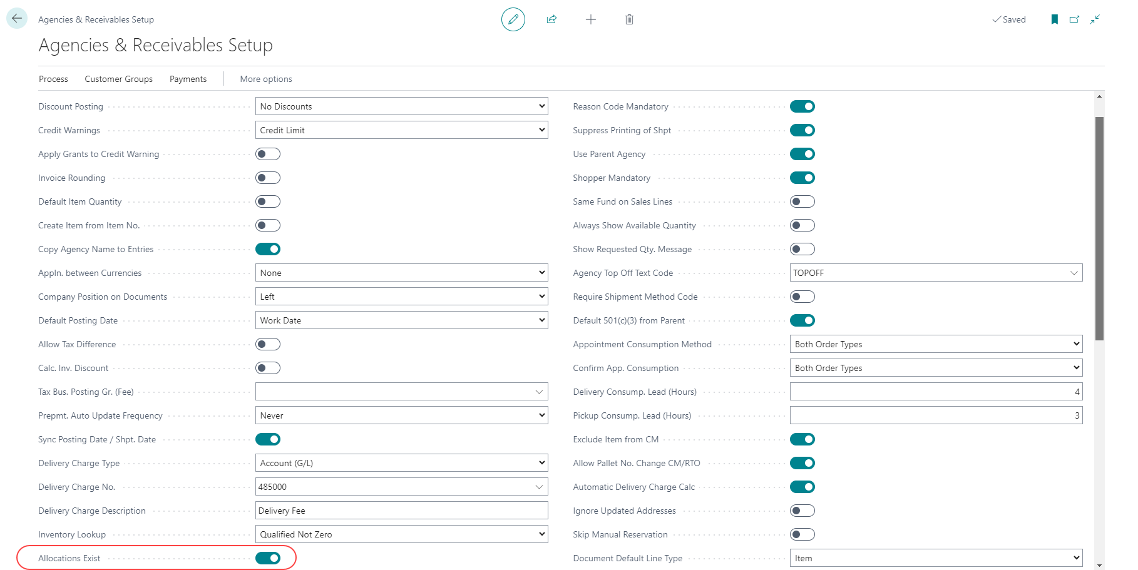Click the back arrow button
Image resolution: width=1138 pixels, height=570 pixels.
(17, 19)
